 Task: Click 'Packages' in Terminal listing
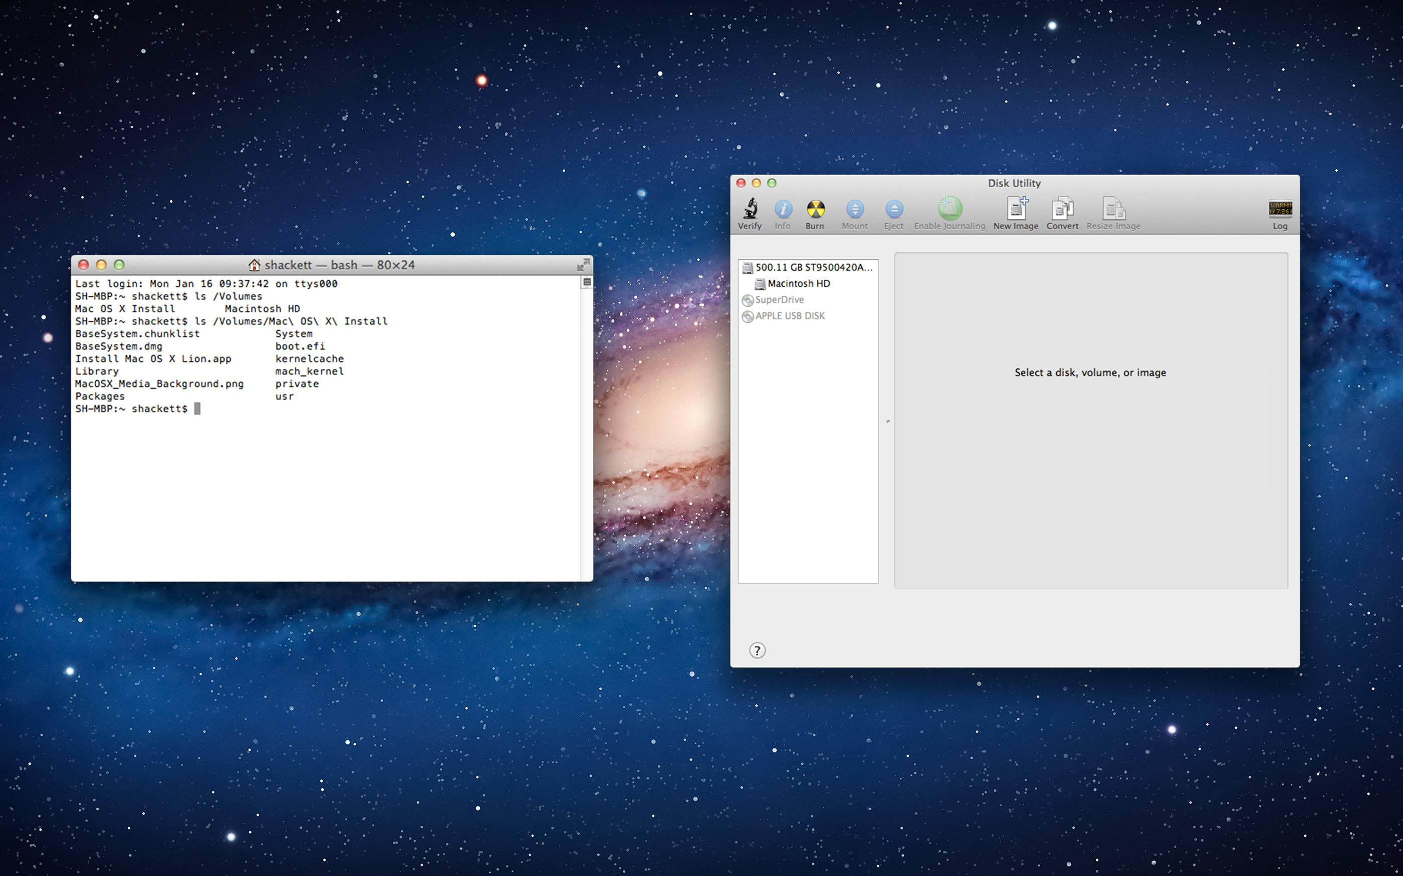(100, 396)
